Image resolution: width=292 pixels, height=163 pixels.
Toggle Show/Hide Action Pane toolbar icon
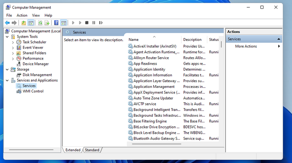click(x=63, y=23)
